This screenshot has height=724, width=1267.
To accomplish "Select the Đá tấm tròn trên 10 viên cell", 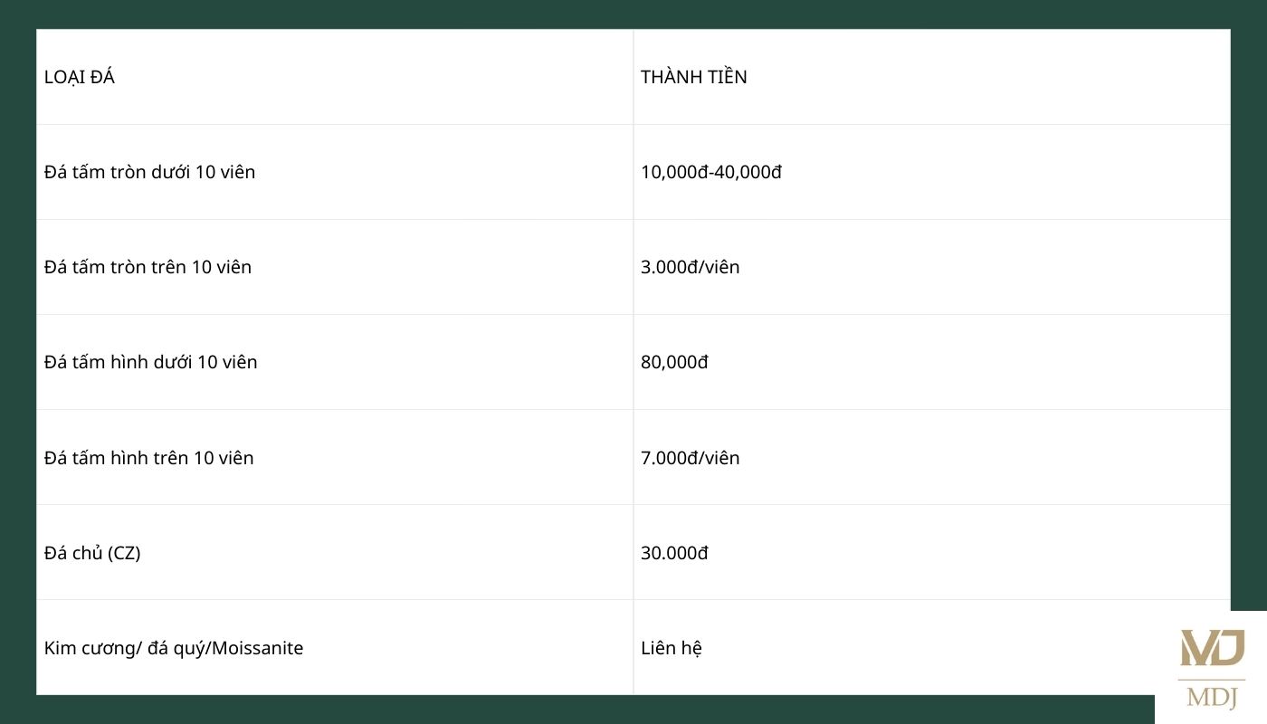I will (148, 267).
